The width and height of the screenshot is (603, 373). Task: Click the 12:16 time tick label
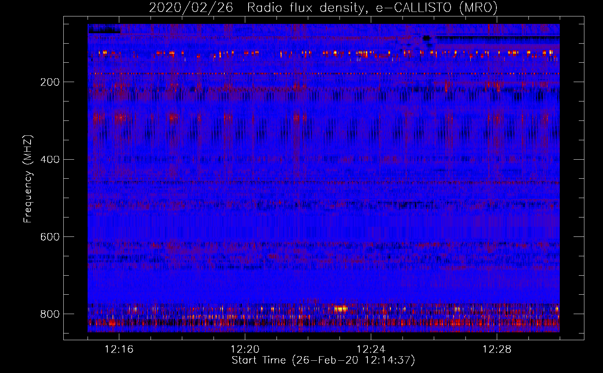pos(119,350)
